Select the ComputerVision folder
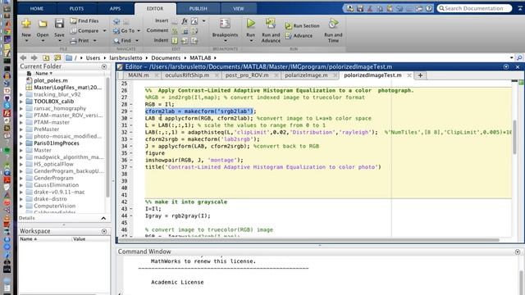Screen dimensions: 525x295 pos(55,206)
